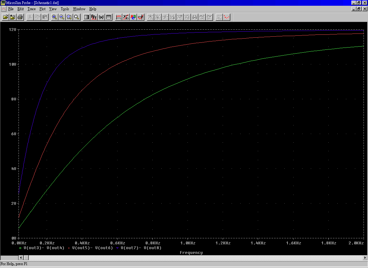This screenshot has width=368, height=268.
Task: Click the Cursor Previous Transition icon
Action: (209, 17)
